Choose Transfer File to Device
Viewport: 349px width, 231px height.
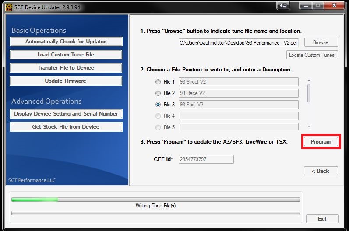(66, 68)
